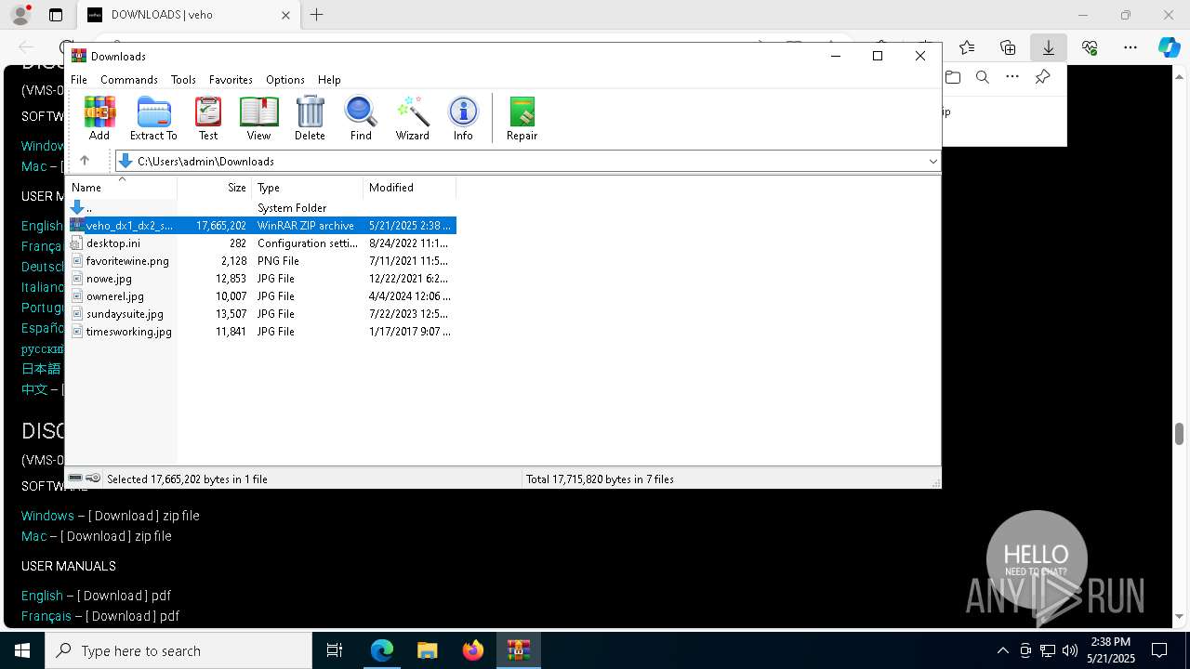Screen dimensions: 1190x669
Task: Show archive Info
Action: coord(463,118)
